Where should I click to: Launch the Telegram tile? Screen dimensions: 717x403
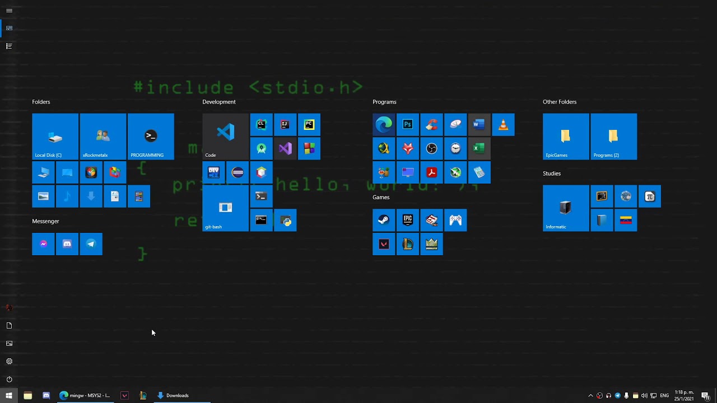(x=91, y=244)
